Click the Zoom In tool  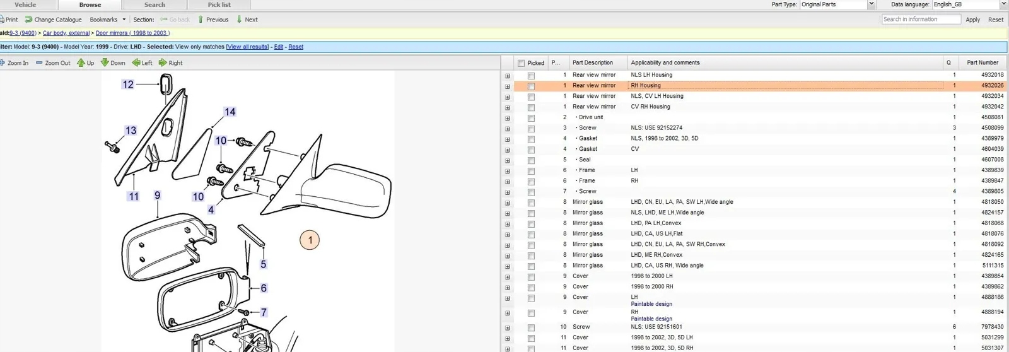coord(14,63)
